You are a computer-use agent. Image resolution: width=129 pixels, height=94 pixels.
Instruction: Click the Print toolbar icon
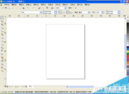(13, 8)
